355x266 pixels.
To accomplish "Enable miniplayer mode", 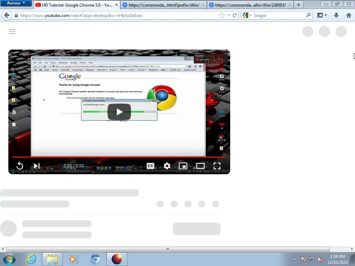I will click(183, 166).
